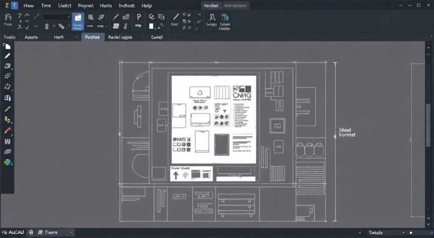Click the red brush tool in left sidebar

tap(7, 130)
